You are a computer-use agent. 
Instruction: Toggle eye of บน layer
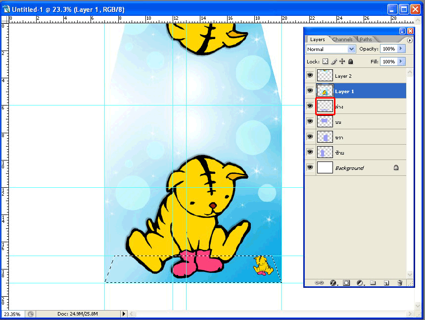click(310, 121)
